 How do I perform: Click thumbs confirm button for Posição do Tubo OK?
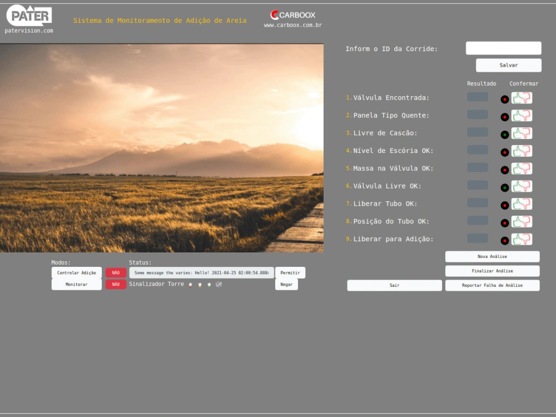pyautogui.click(x=522, y=222)
